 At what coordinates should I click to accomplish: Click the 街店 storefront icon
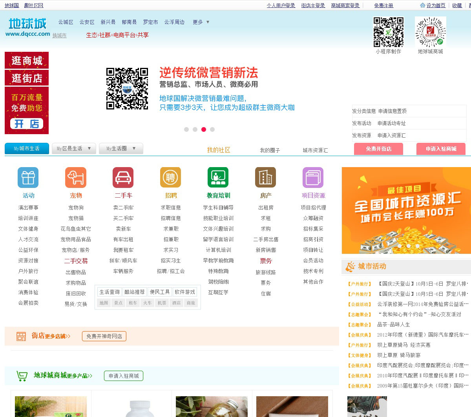tap(21, 336)
